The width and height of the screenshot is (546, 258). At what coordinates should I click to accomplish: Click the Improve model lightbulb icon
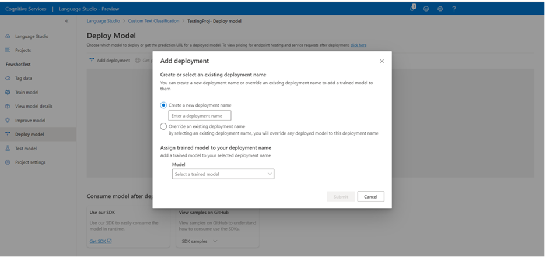point(8,121)
